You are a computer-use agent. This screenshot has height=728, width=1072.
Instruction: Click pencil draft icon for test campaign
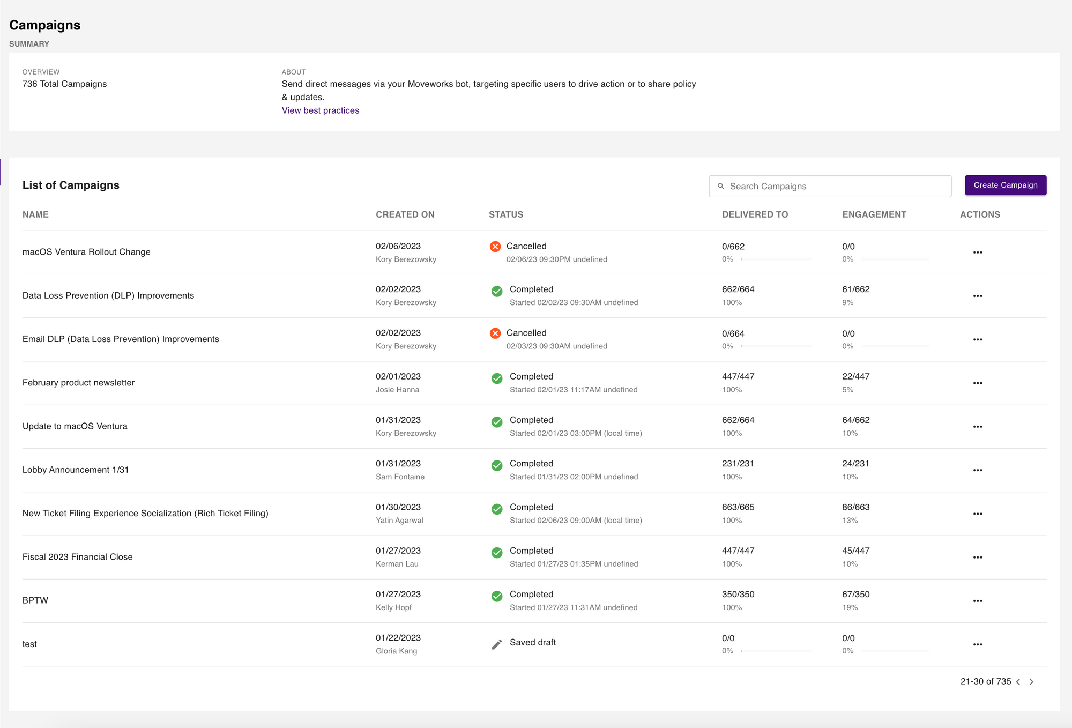pos(497,644)
